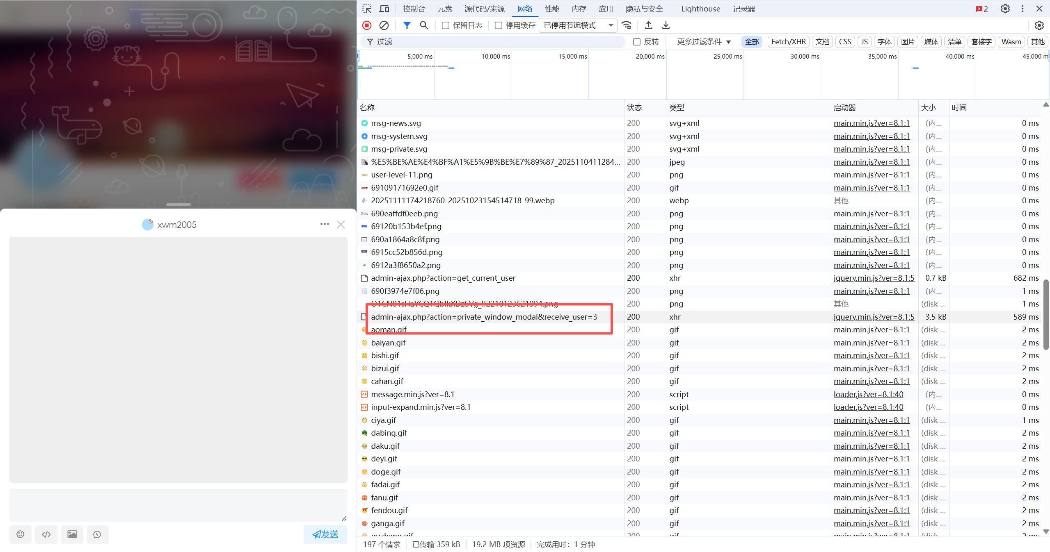Click the import HAR upload icon
Viewport: 1050px width, 552px height.
click(648, 25)
